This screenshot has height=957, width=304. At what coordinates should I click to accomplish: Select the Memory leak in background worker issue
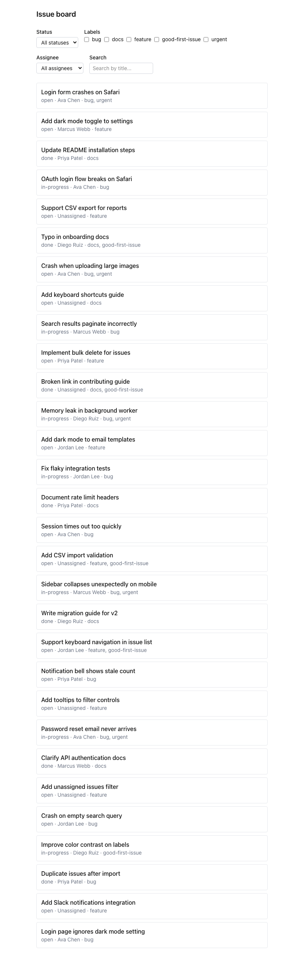152,414
